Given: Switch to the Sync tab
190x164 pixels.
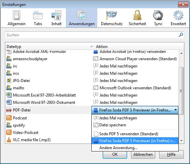Looking at the screenshot, I should pos(158,18).
